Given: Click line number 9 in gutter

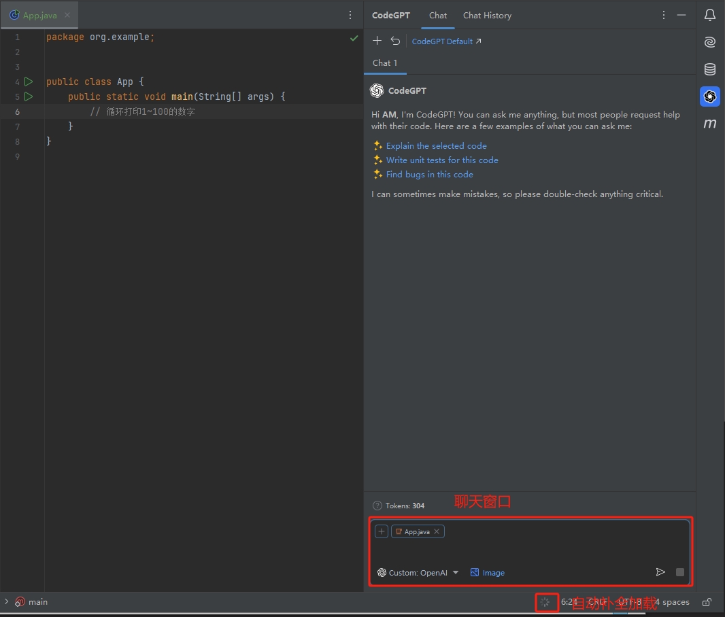Looking at the screenshot, I should (x=18, y=156).
